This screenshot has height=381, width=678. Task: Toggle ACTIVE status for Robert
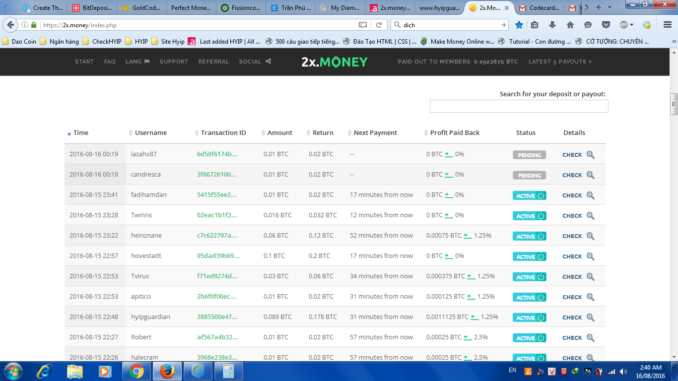(530, 338)
